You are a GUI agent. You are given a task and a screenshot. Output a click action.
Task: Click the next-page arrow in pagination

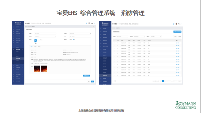point(176,81)
